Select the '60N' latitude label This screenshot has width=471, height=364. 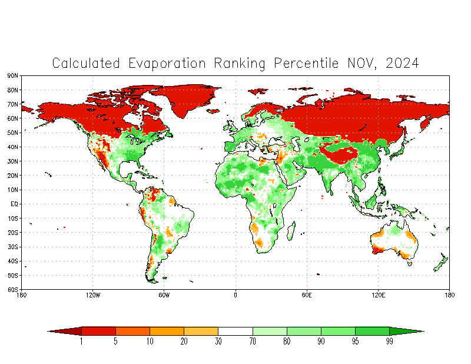[12, 118]
